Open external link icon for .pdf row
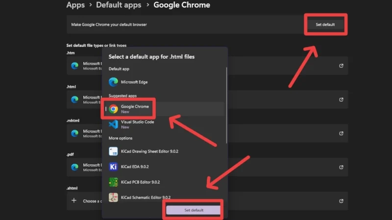Screen dimensions: 392x220 pos(341,167)
